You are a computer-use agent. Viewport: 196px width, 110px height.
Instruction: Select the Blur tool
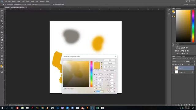click(x=2, y=43)
